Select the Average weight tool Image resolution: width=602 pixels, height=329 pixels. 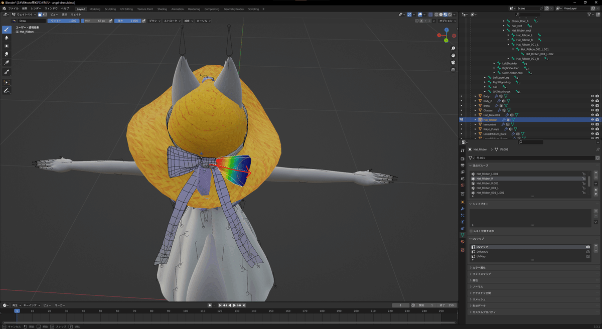coord(7,46)
